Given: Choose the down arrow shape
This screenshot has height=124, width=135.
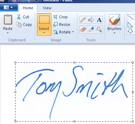Looking at the screenshot, I should 131,31.
